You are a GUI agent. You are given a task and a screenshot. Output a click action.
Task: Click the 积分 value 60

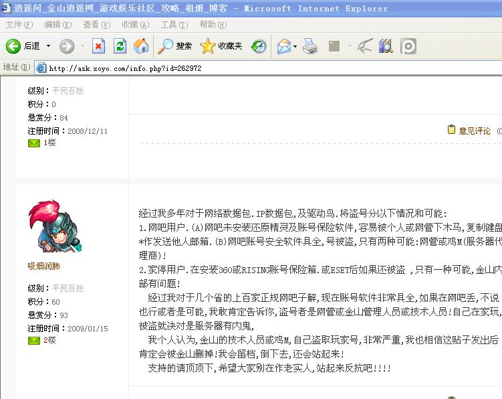[x=55, y=302]
